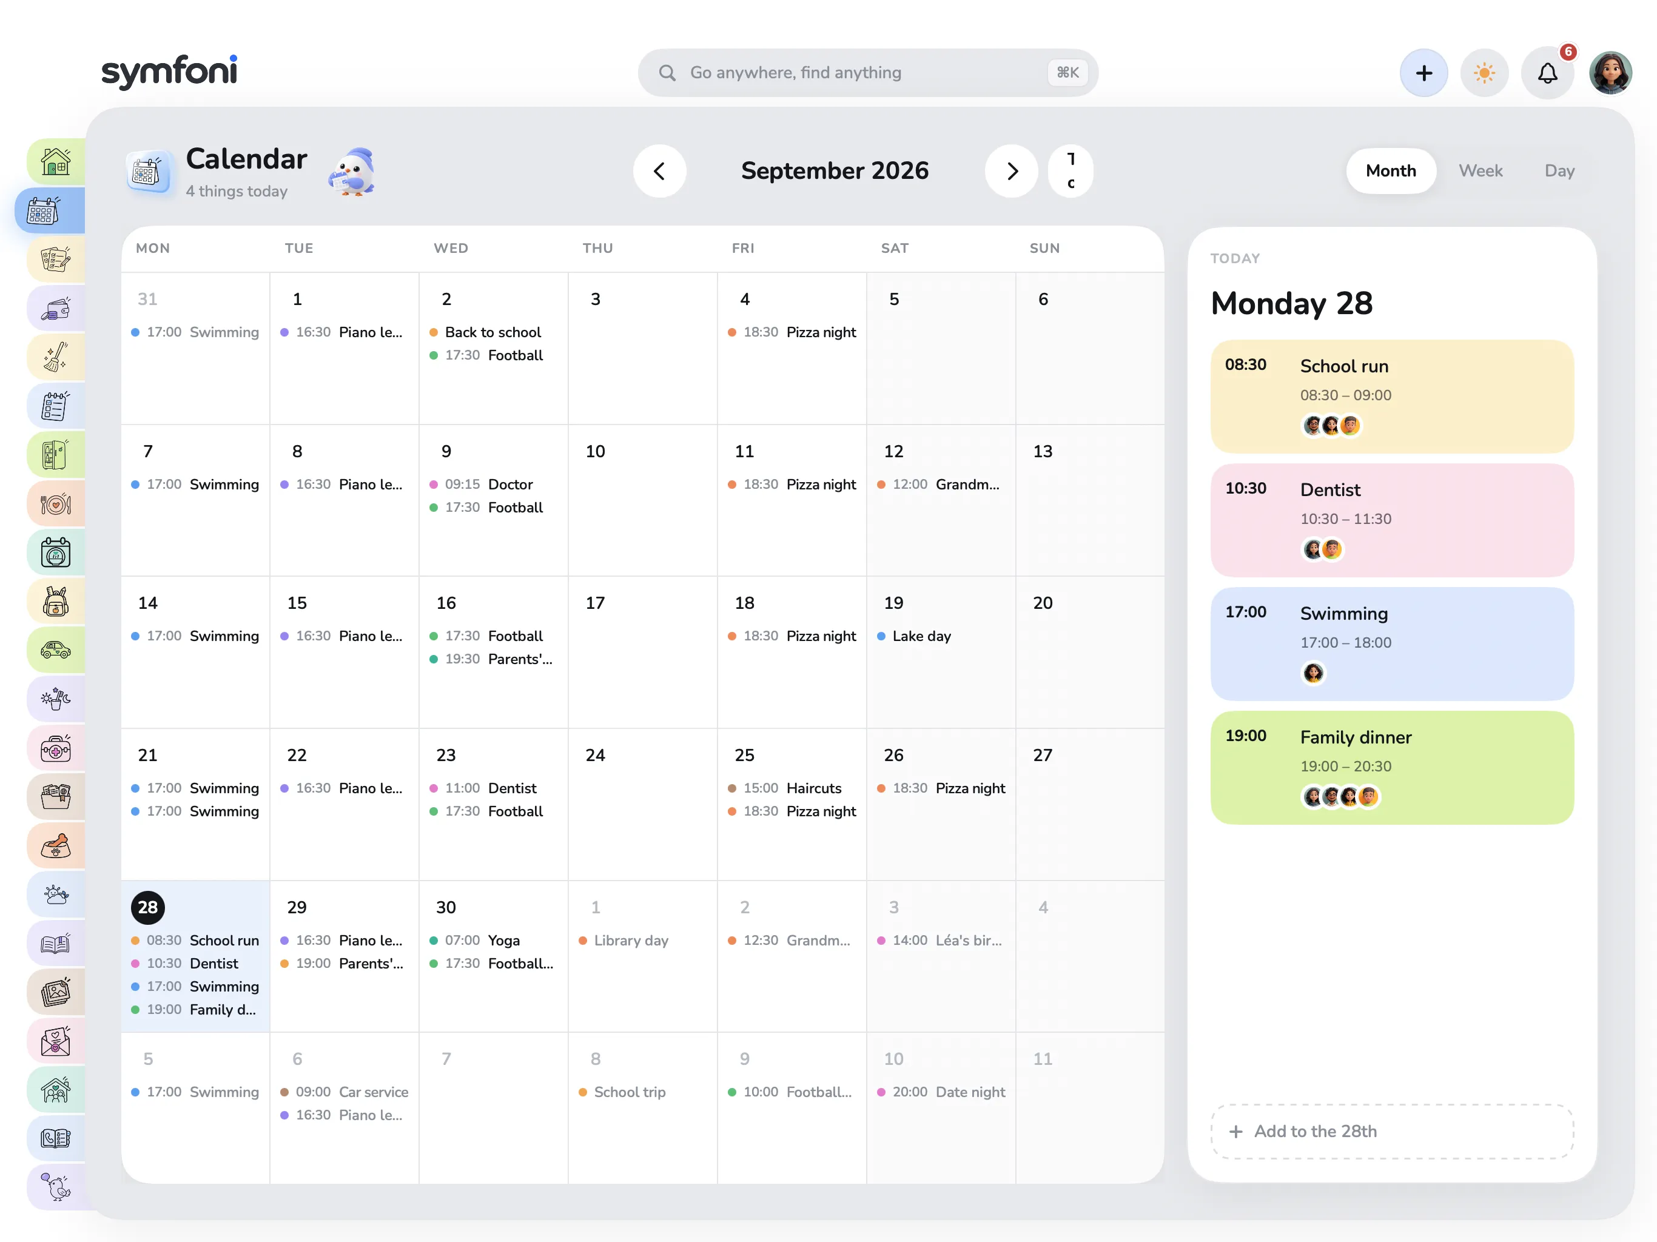Open the wallet and coins icon
Viewport: 1657px width, 1242px height.
pyautogui.click(x=56, y=309)
